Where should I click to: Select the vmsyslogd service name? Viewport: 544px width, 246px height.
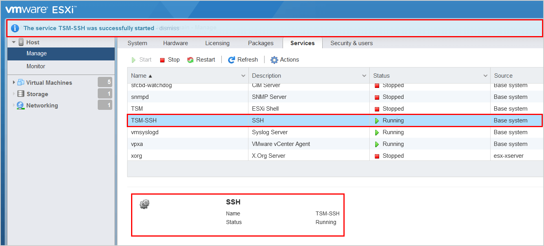tap(145, 132)
